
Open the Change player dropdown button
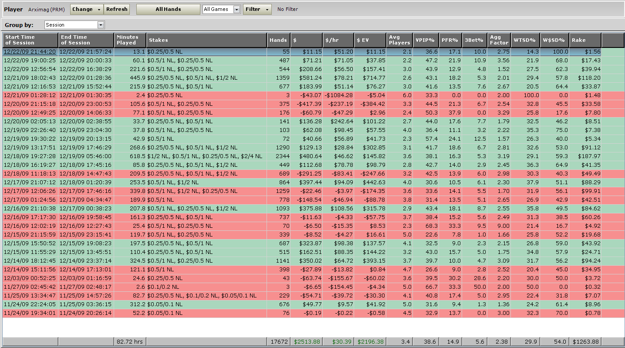pyautogui.click(x=86, y=9)
